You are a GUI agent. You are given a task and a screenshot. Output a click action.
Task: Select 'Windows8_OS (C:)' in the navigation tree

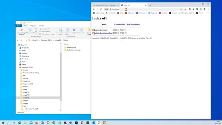click(x=27, y=67)
